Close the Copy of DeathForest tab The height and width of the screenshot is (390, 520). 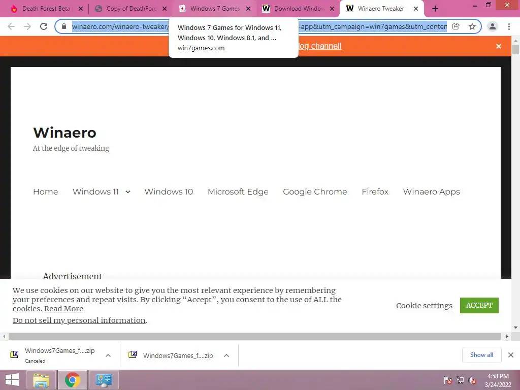click(x=165, y=9)
